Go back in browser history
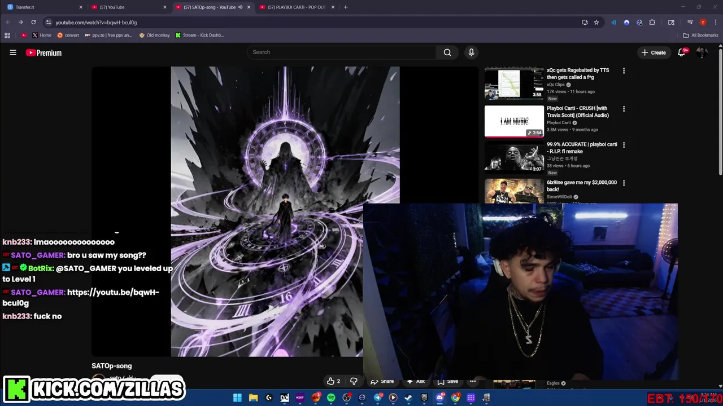The height and width of the screenshot is (406, 723). [x=8, y=23]
